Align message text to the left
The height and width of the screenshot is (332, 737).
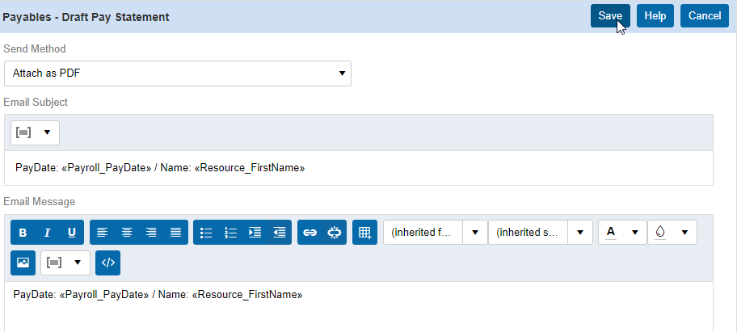[102, 233]
